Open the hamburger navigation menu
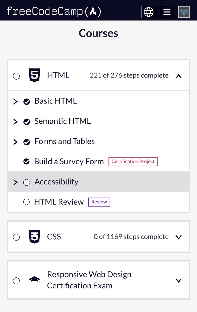This screenshot has height=312, width=197. click(167, 12)
